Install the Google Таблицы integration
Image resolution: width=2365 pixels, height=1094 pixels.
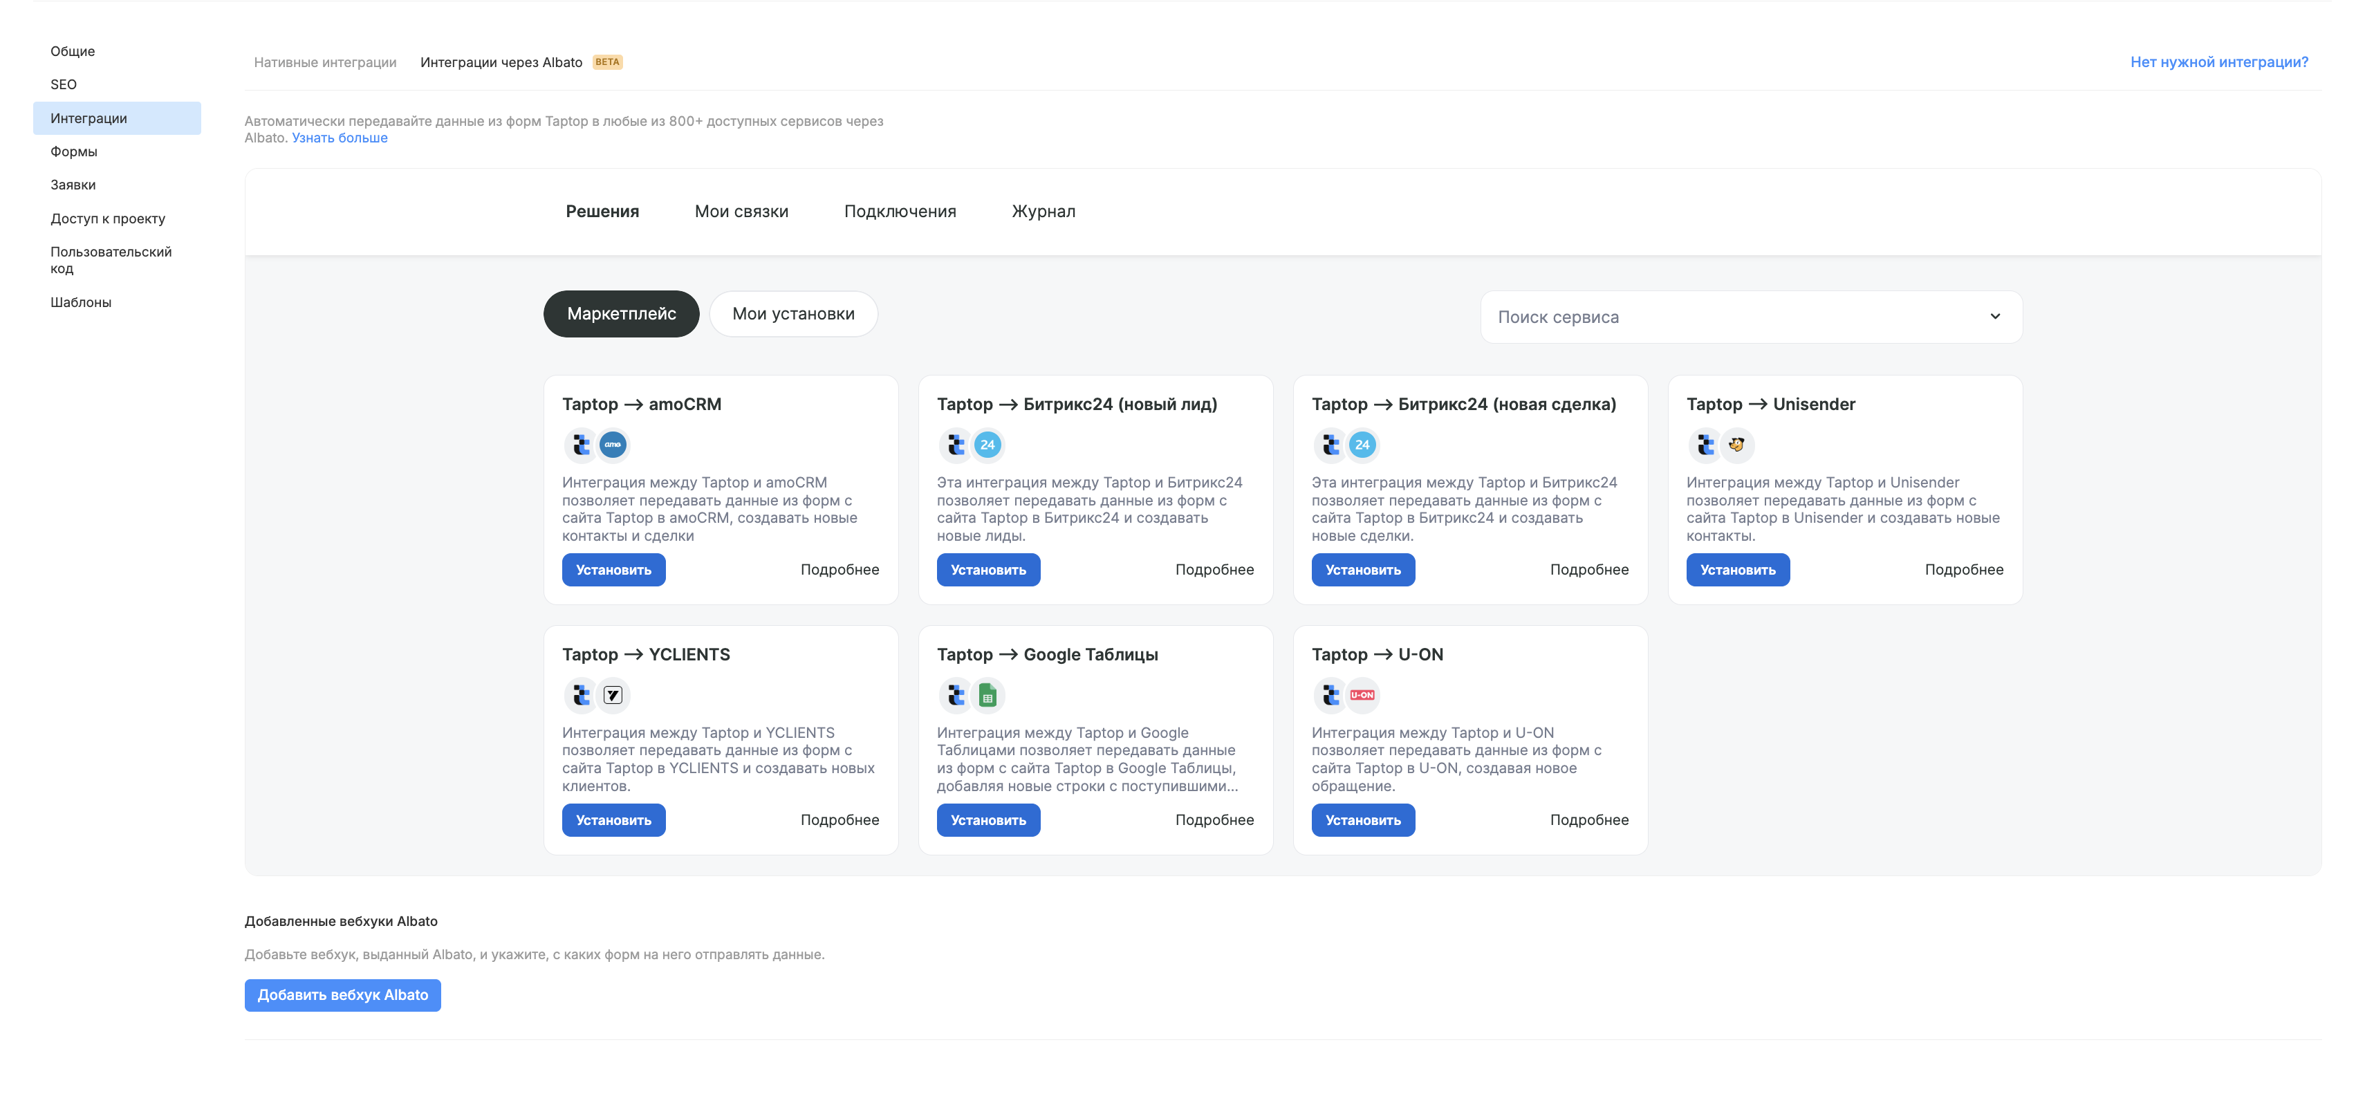[x=988, y=820]
